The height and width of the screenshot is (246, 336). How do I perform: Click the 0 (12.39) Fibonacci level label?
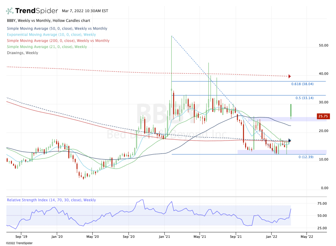[x=305, y=157]
